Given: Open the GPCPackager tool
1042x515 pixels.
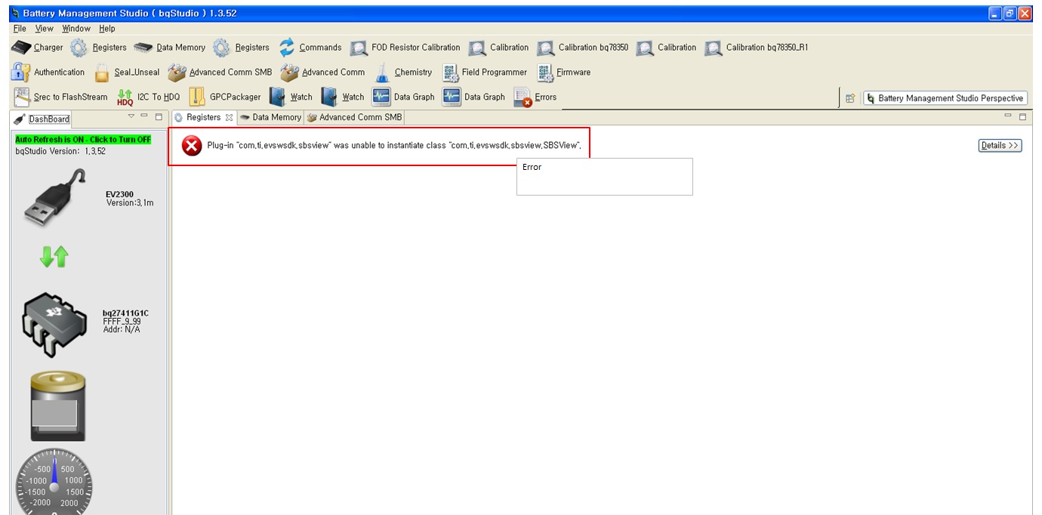Looking at the screenshot, I should point(225,97).
